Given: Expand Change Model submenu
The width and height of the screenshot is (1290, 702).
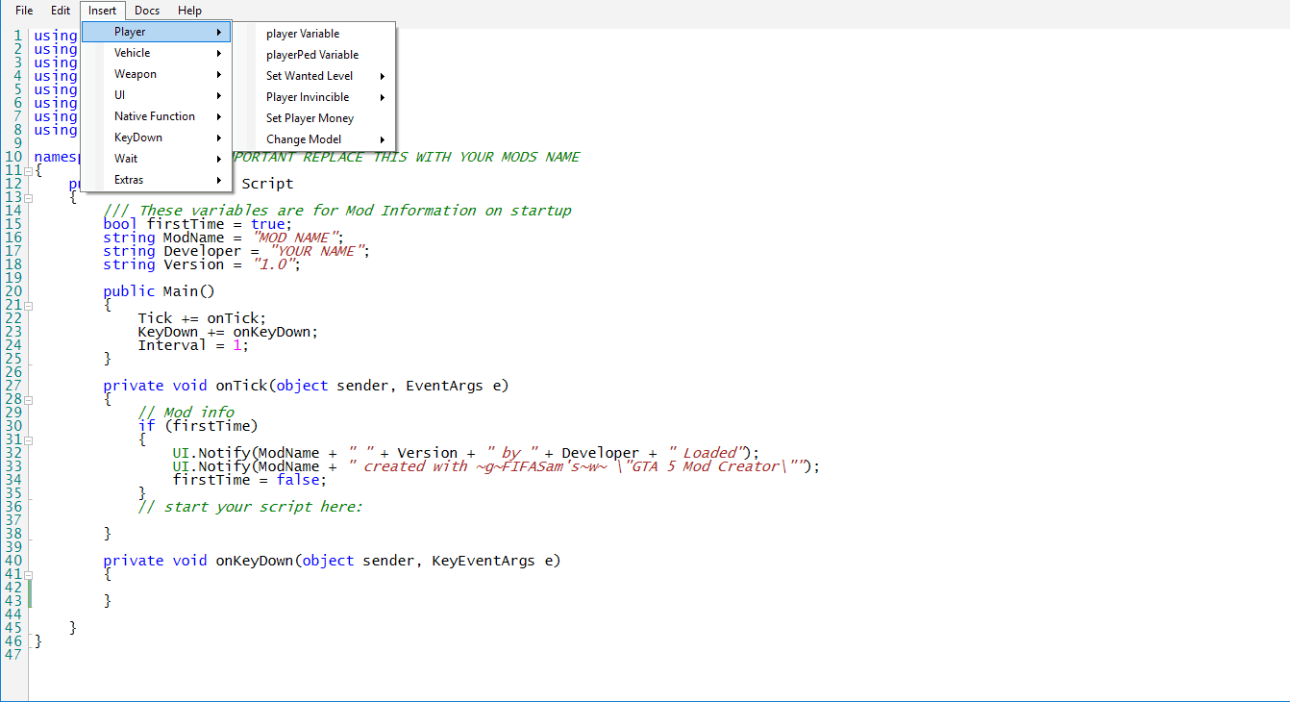Looking at the screenshot, I should point(314,139).
